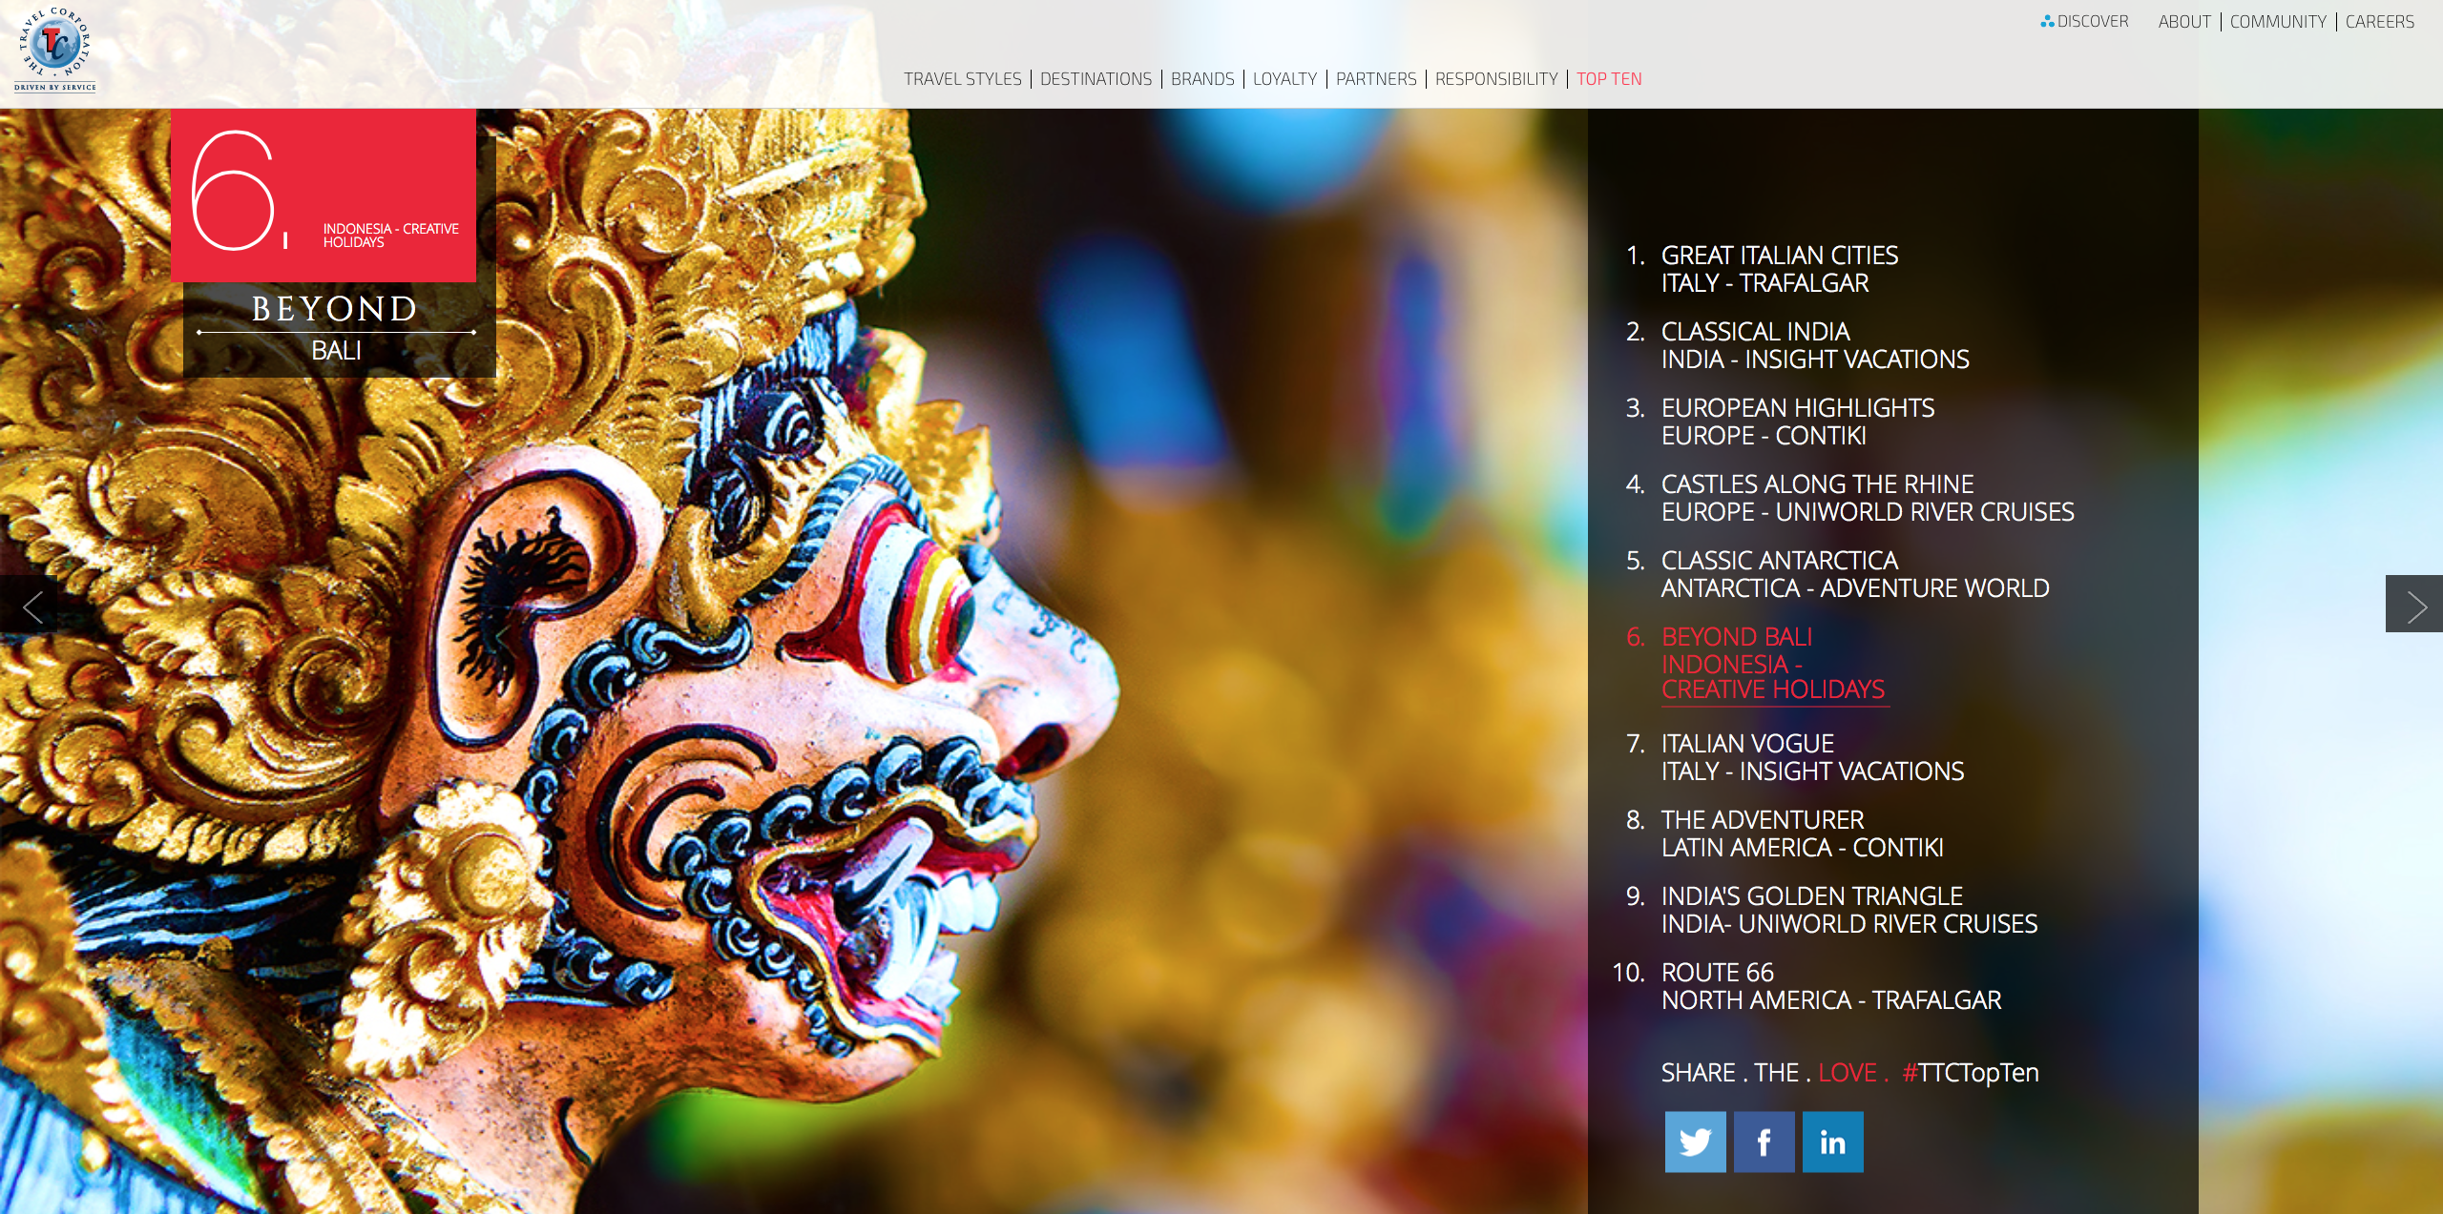This screenshot has height=1214, width=2443.
Task: Open Brands menu
Action: [x=1202, y=79]
